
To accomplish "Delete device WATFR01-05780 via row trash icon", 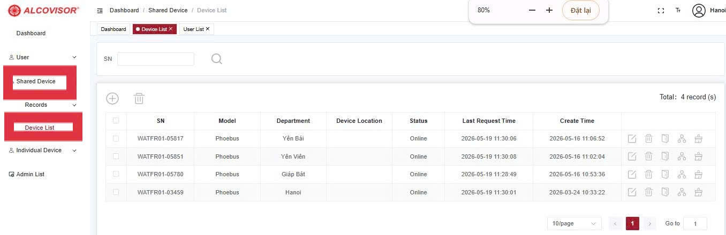I will (648, 174).
